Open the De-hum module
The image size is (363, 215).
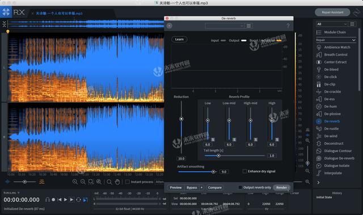tap(327, 107)
